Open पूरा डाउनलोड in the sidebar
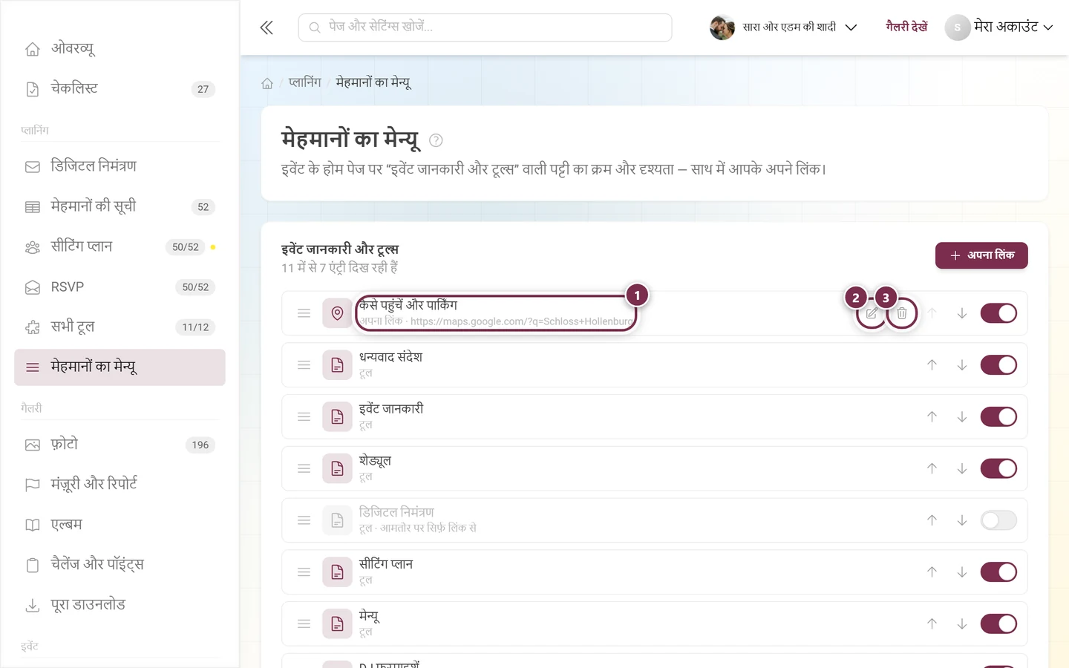 pyautogui.click(x=120, y=605)
